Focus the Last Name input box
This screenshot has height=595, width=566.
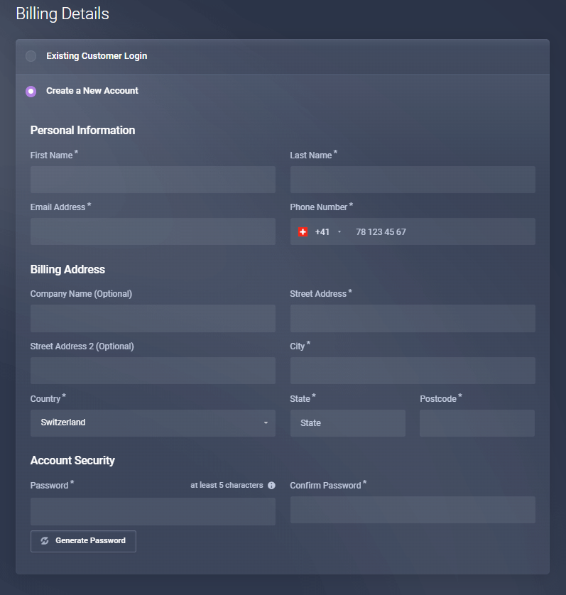(413, 180)
